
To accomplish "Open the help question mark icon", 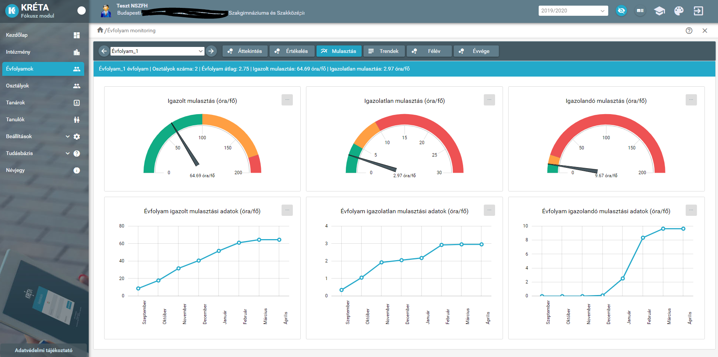I will pyautogui.click(x=689, y=31).
